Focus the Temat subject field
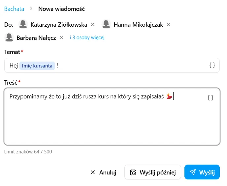The image size is (227, 186). pyautogui.click(x=112, y=66)
